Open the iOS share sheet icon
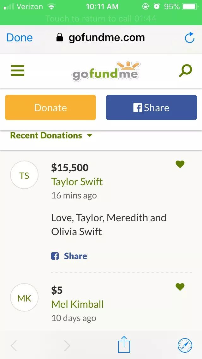Viewport: 202px width, 359px height. tap(124, 344)
